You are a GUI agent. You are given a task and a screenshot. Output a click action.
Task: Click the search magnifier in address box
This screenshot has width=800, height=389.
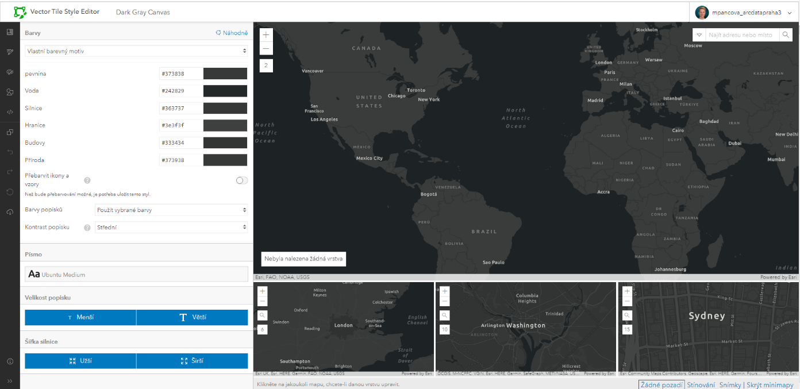tap(786, 35)
